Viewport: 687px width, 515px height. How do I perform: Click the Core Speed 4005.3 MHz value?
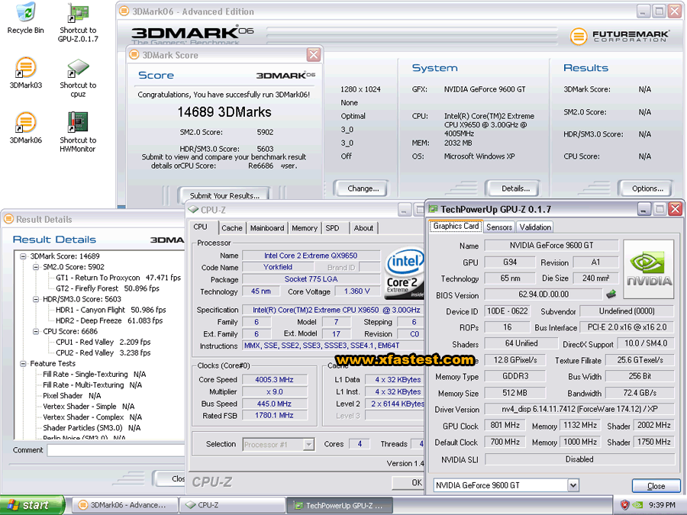pos(274,380)
